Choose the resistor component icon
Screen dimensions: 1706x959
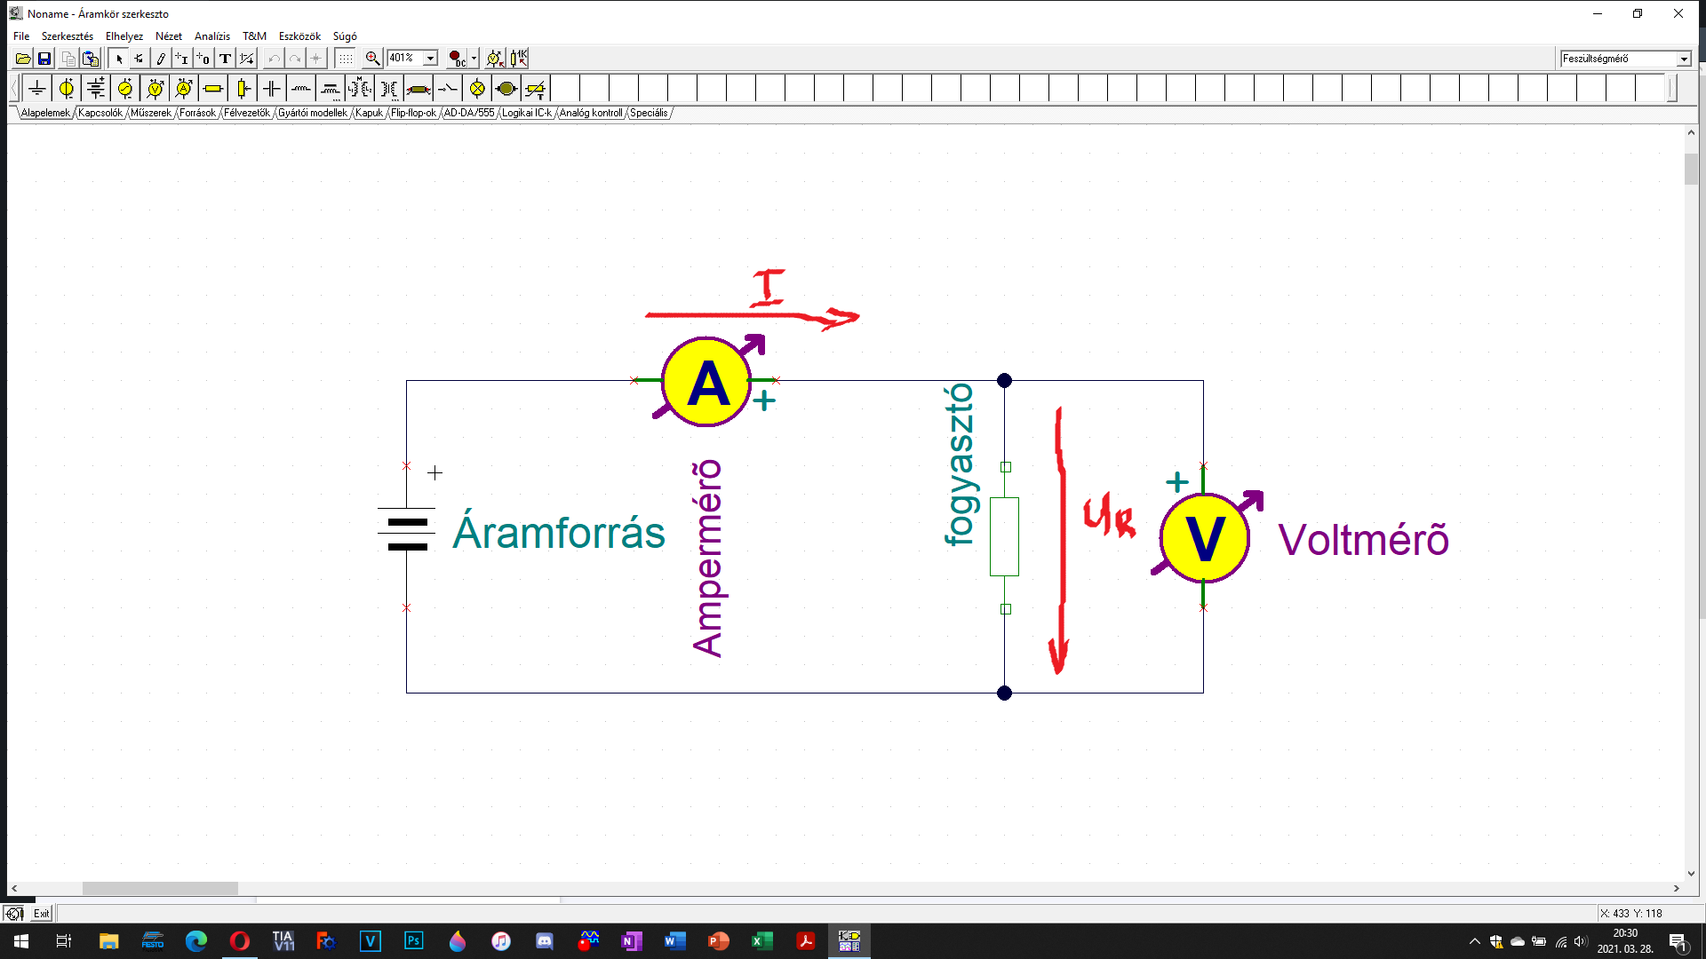click(x=213, y=88)
